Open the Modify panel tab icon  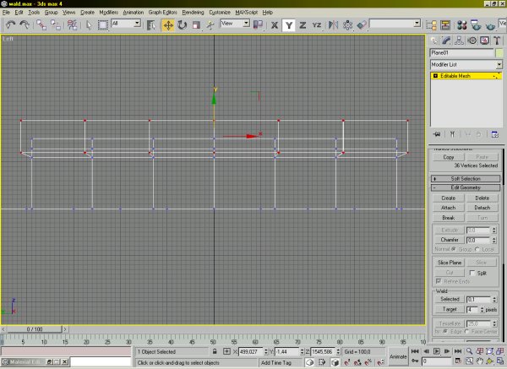coord(446,40)
